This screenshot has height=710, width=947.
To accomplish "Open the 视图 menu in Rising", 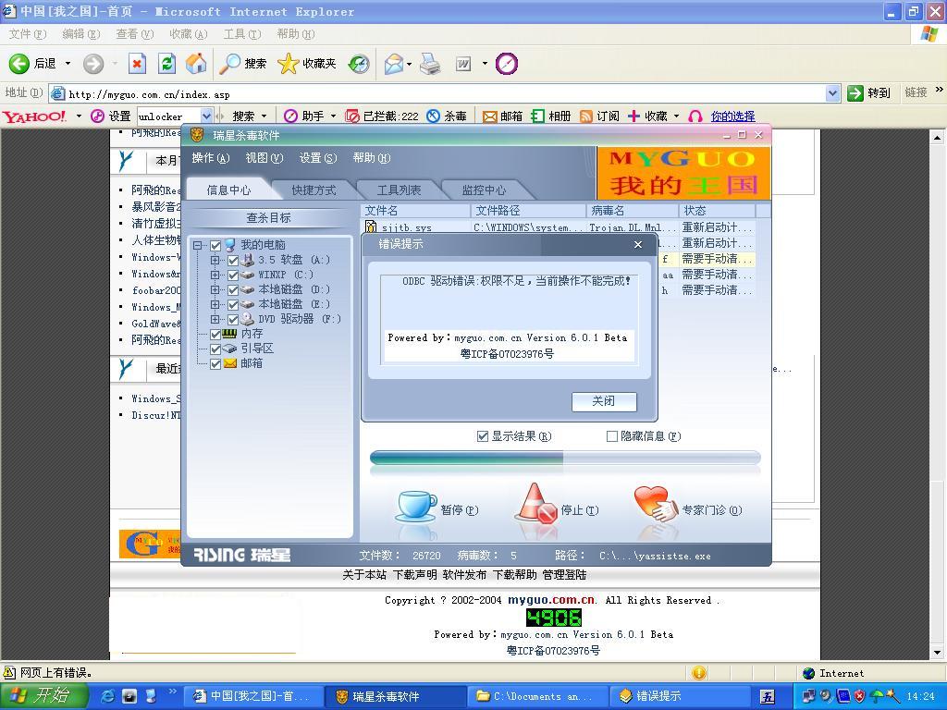I will [x=264, y=158].
